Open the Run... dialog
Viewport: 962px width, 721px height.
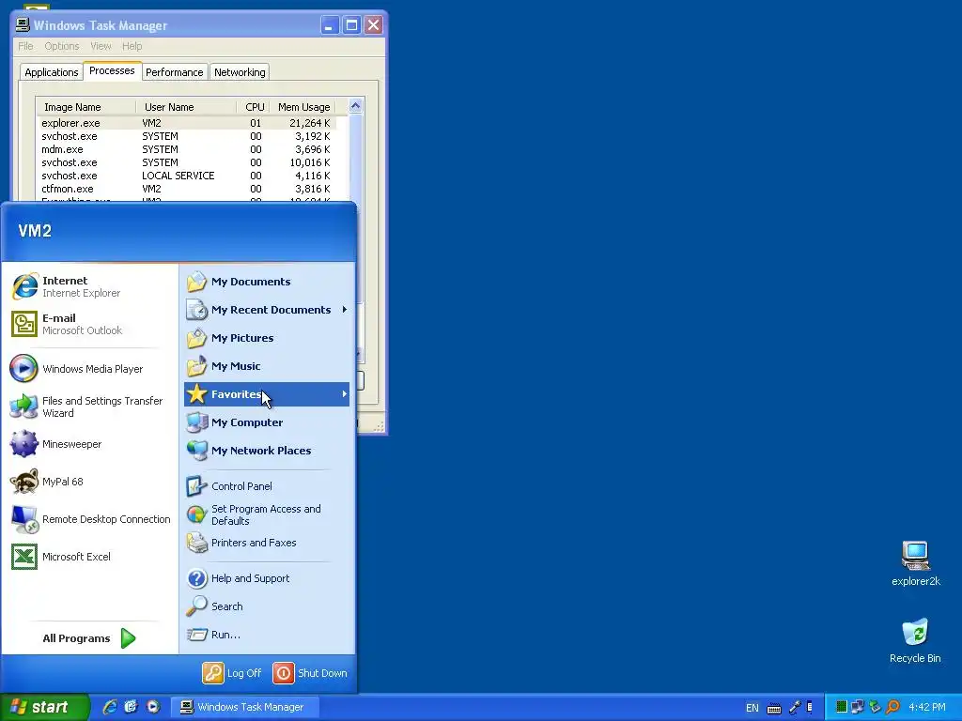267,635
